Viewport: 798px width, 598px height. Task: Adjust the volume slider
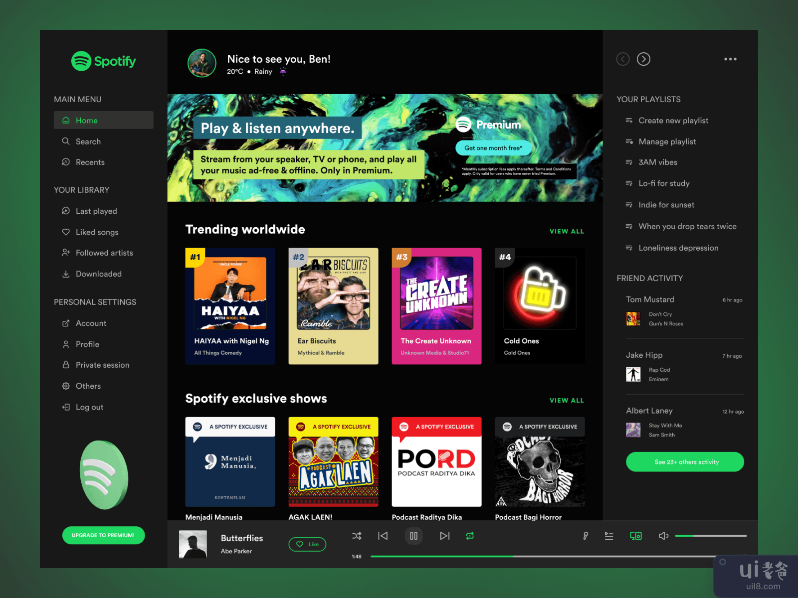[x=710, y=536]
